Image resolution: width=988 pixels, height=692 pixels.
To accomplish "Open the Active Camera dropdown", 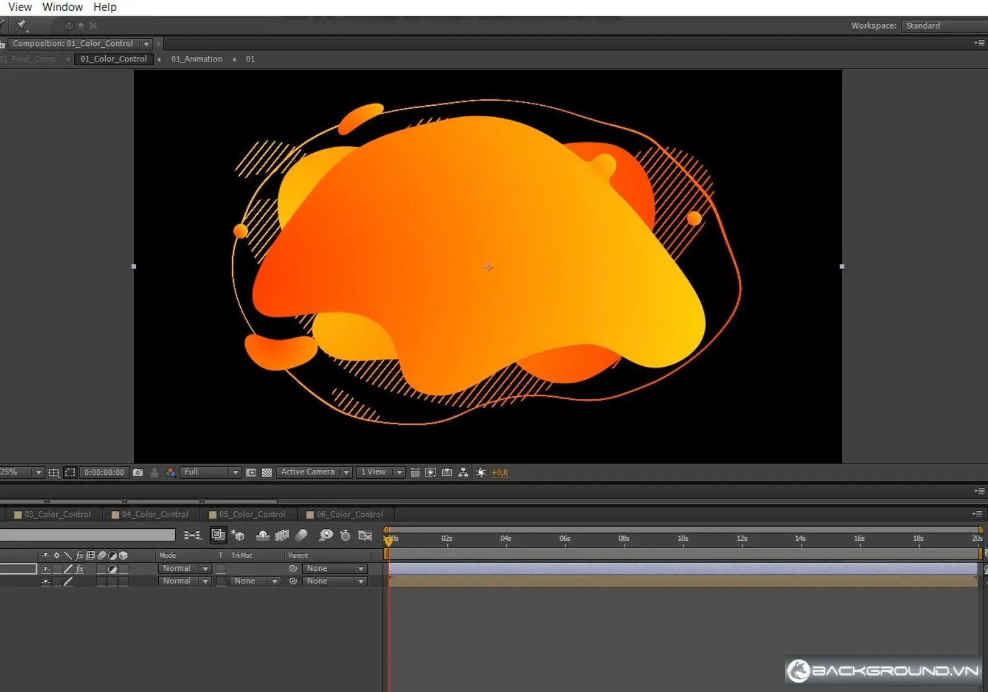I will pyautogui.click(x=314, y=473).
